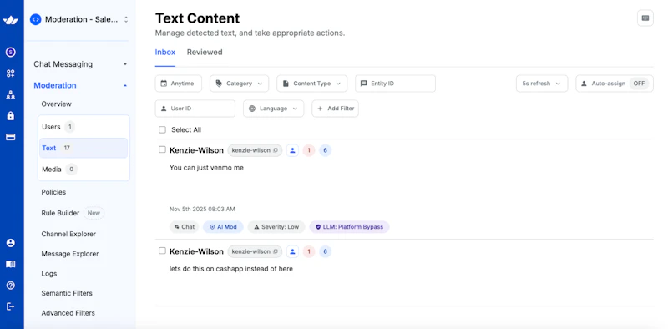The height and width of the screenshot is (329, 668).
Task: Open the circled S icon in sidebar
Action: pos(11,53)
